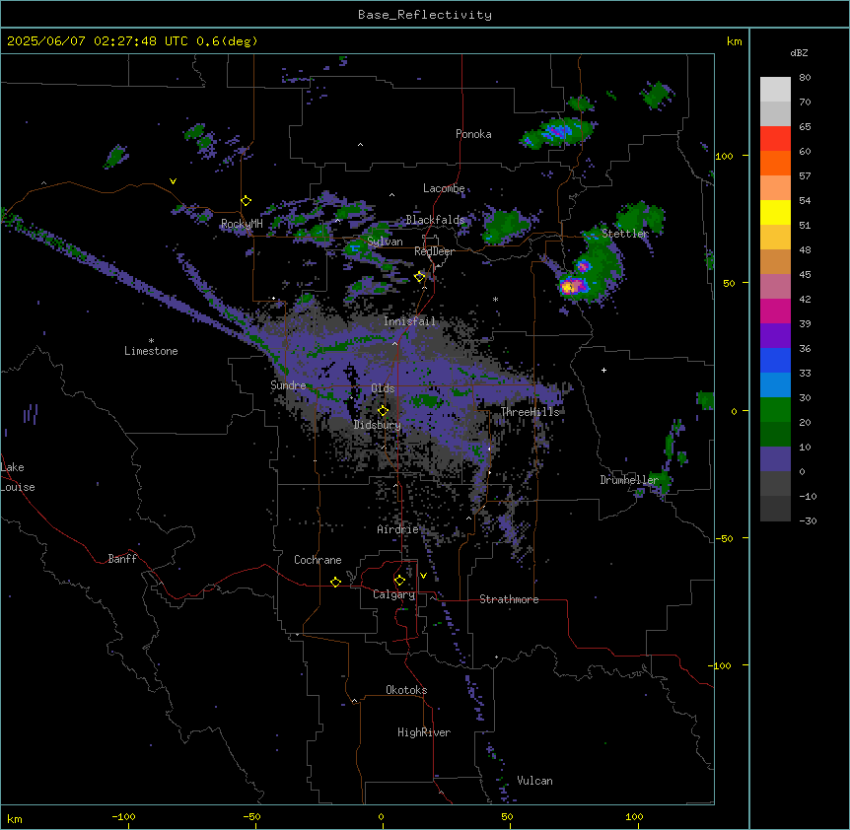850x830 pixels.
Task: Click the Airdrie city label
Action: tap(398, 529)
